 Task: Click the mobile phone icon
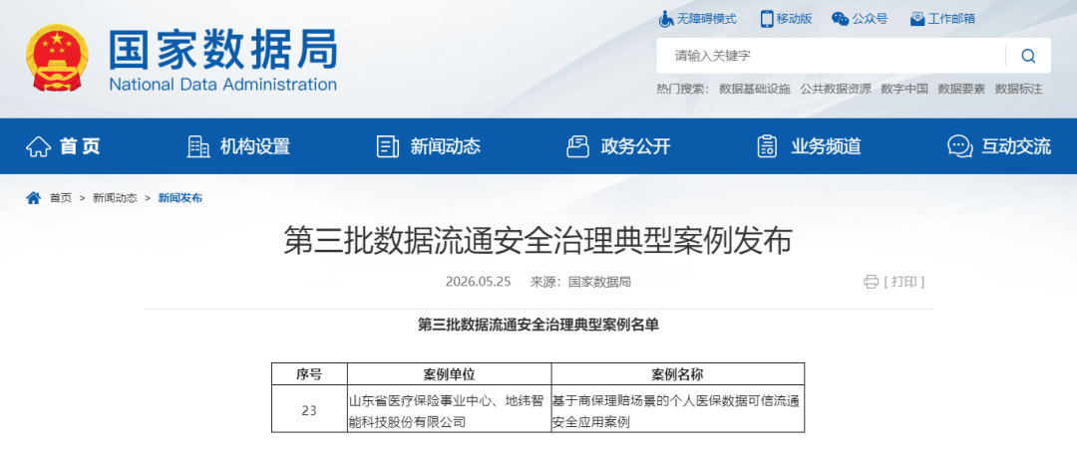(x=767, y=19)
